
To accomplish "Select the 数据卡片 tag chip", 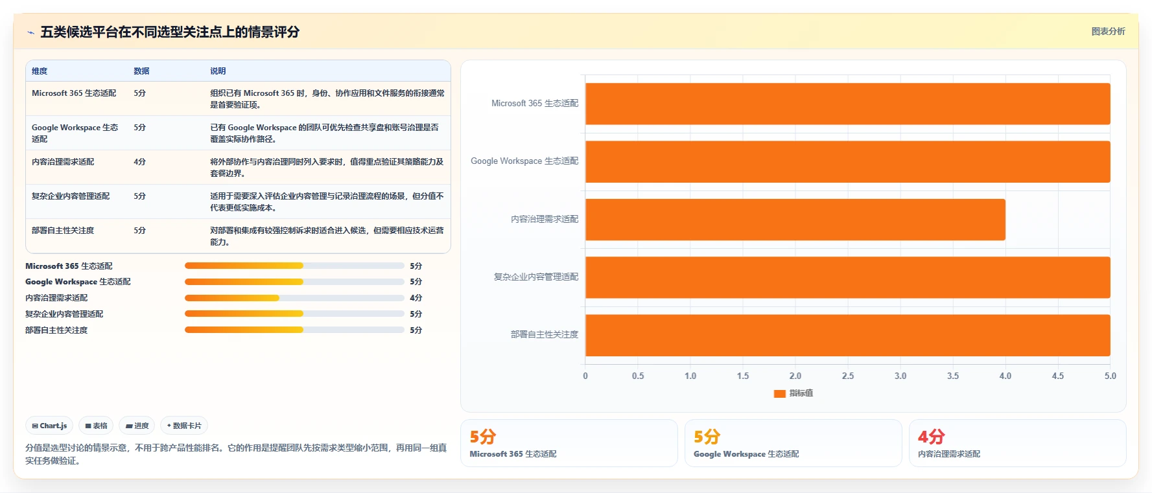I will coord(184,426).
